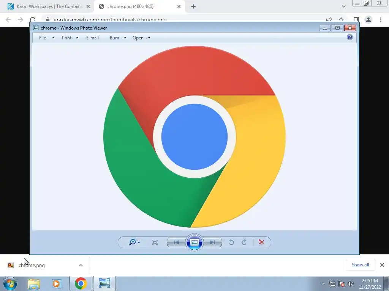Open chrome.png from the downloads bar
Image resolution: width=389 pixels, height=291 pixels.
[x=32, y=265]
